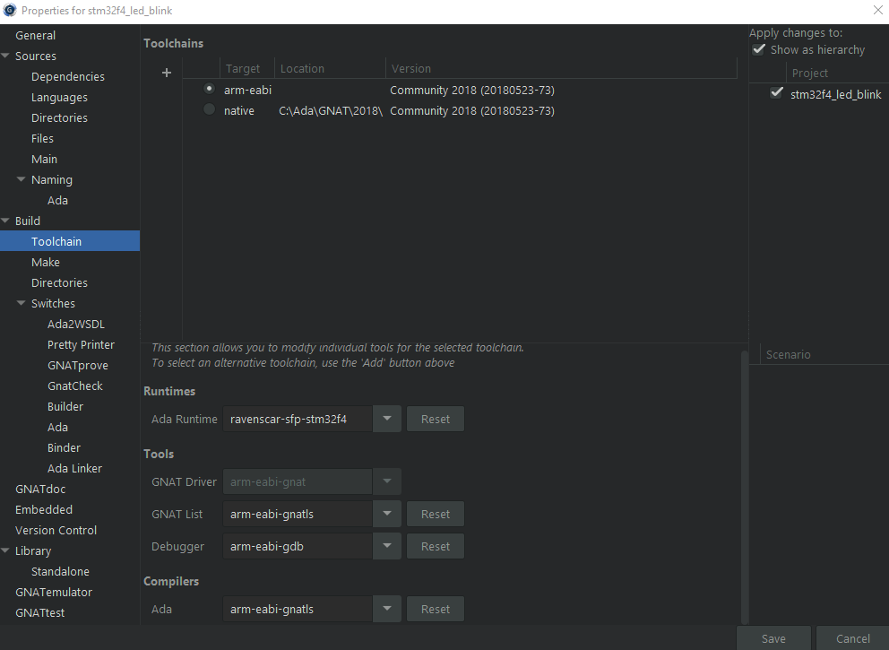The height and width of the screenshot is (650, 889).
Task: Open the GNAT List dropdown arrow
Action: coord(386,514)
